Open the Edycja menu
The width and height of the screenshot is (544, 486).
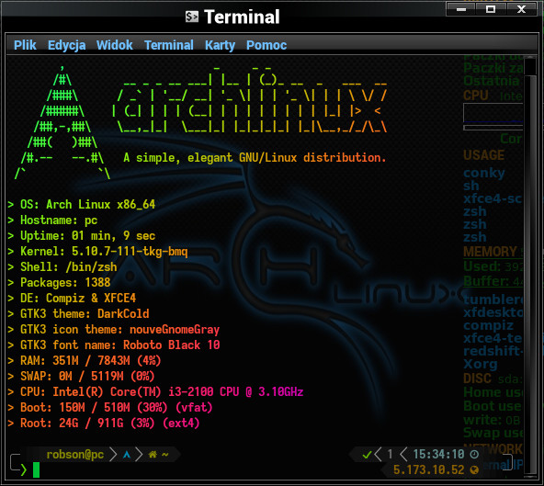pos(66,45)
